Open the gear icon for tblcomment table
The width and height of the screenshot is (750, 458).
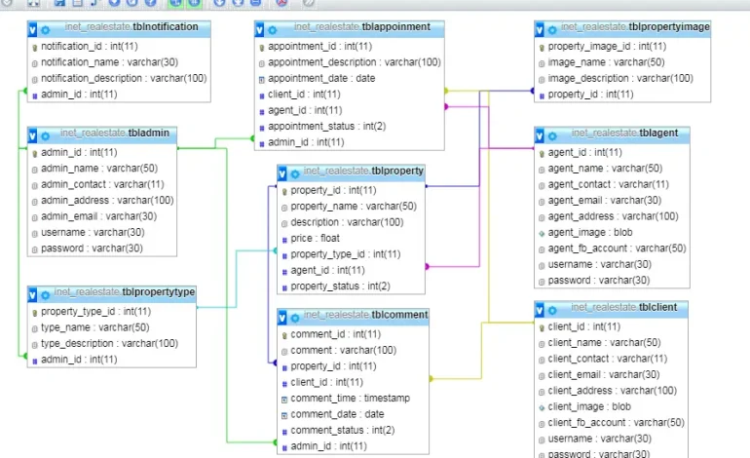tap(295, 318)
